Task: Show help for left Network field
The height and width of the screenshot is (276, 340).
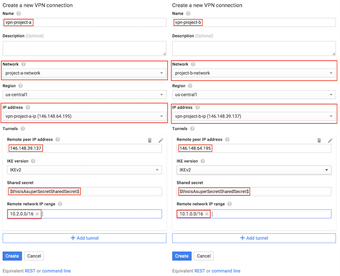Action: click(x=23, y=64)
